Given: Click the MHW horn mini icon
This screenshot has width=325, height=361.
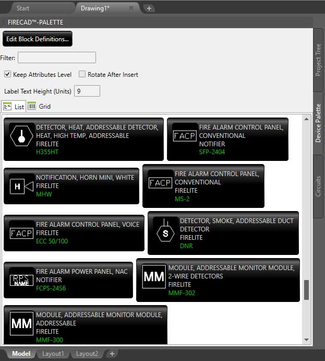Looking at the screenshot, I should tap(21, 186).
